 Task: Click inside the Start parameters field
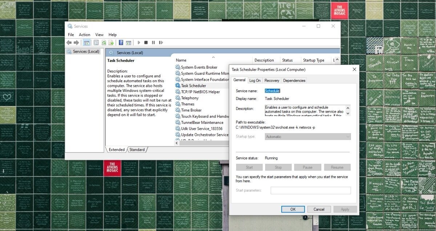pos(311,190)
